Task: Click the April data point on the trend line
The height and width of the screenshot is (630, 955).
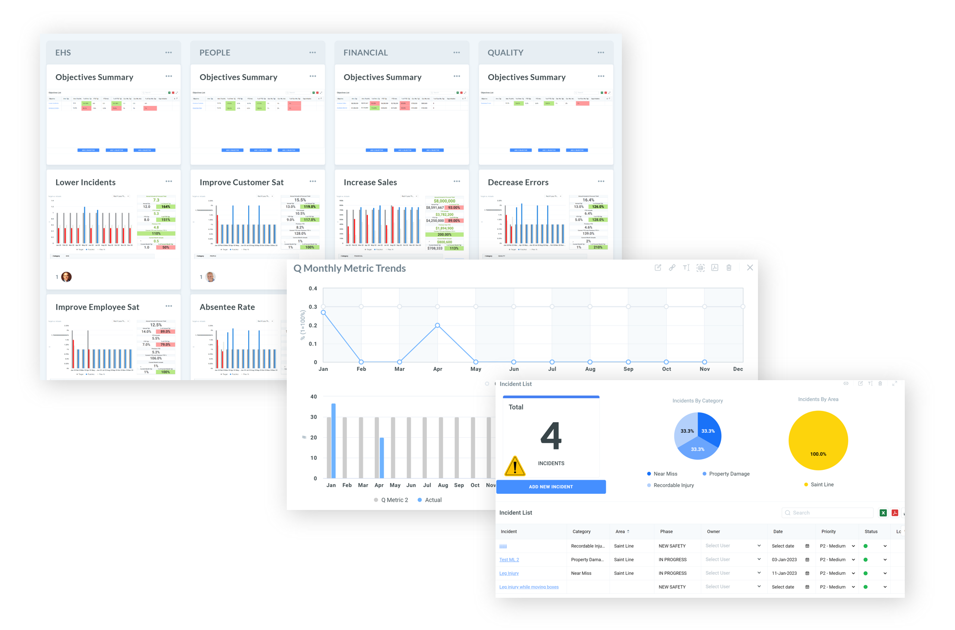Action: pos(438,325)
